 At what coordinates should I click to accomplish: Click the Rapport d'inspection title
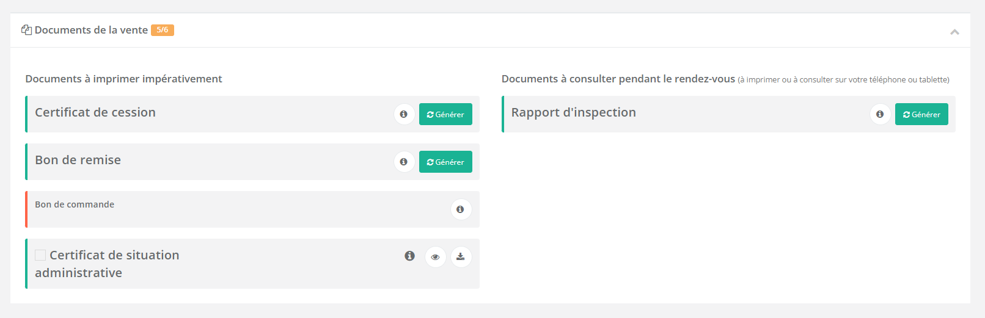click(x=574, y=112)
